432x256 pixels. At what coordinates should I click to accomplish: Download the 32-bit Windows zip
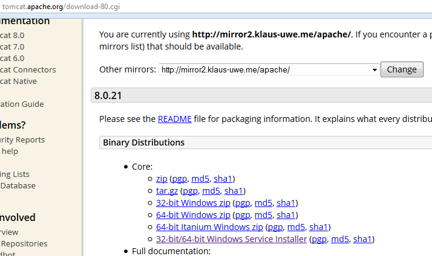193,203
